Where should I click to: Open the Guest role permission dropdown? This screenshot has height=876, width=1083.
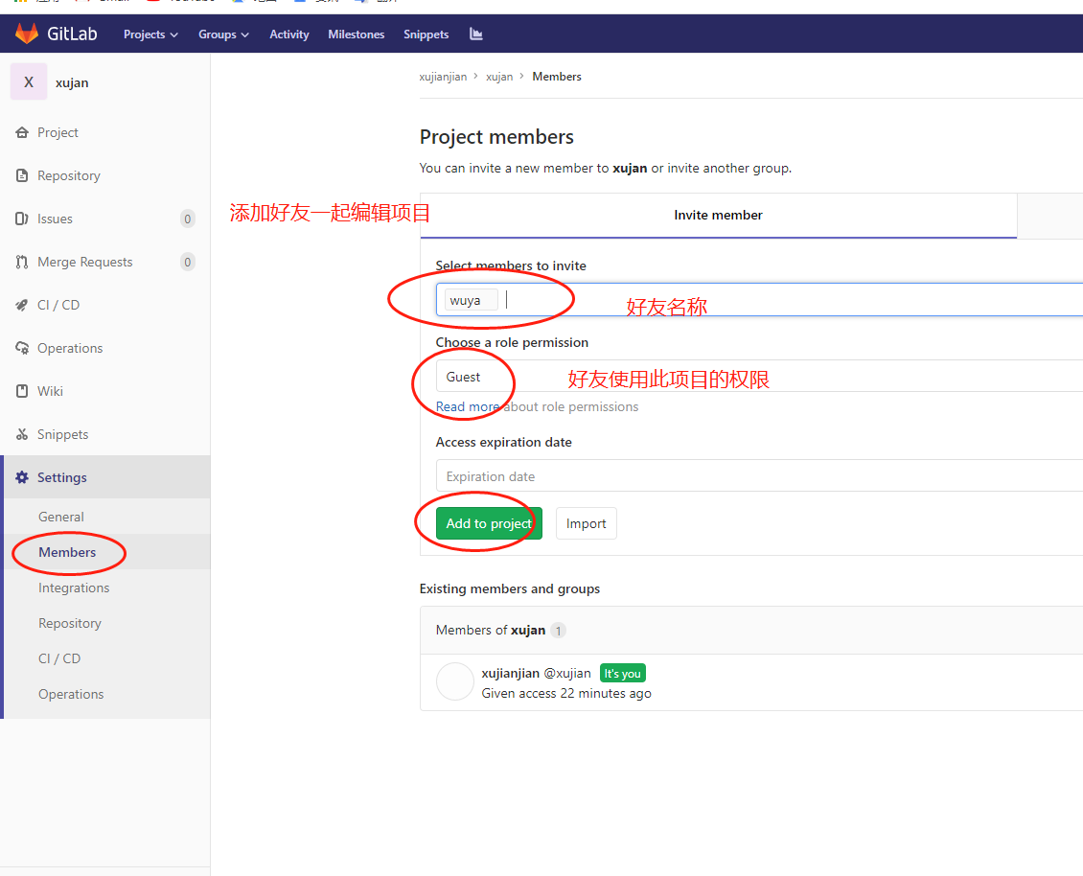pyautogui.click(x=760, y=377)
